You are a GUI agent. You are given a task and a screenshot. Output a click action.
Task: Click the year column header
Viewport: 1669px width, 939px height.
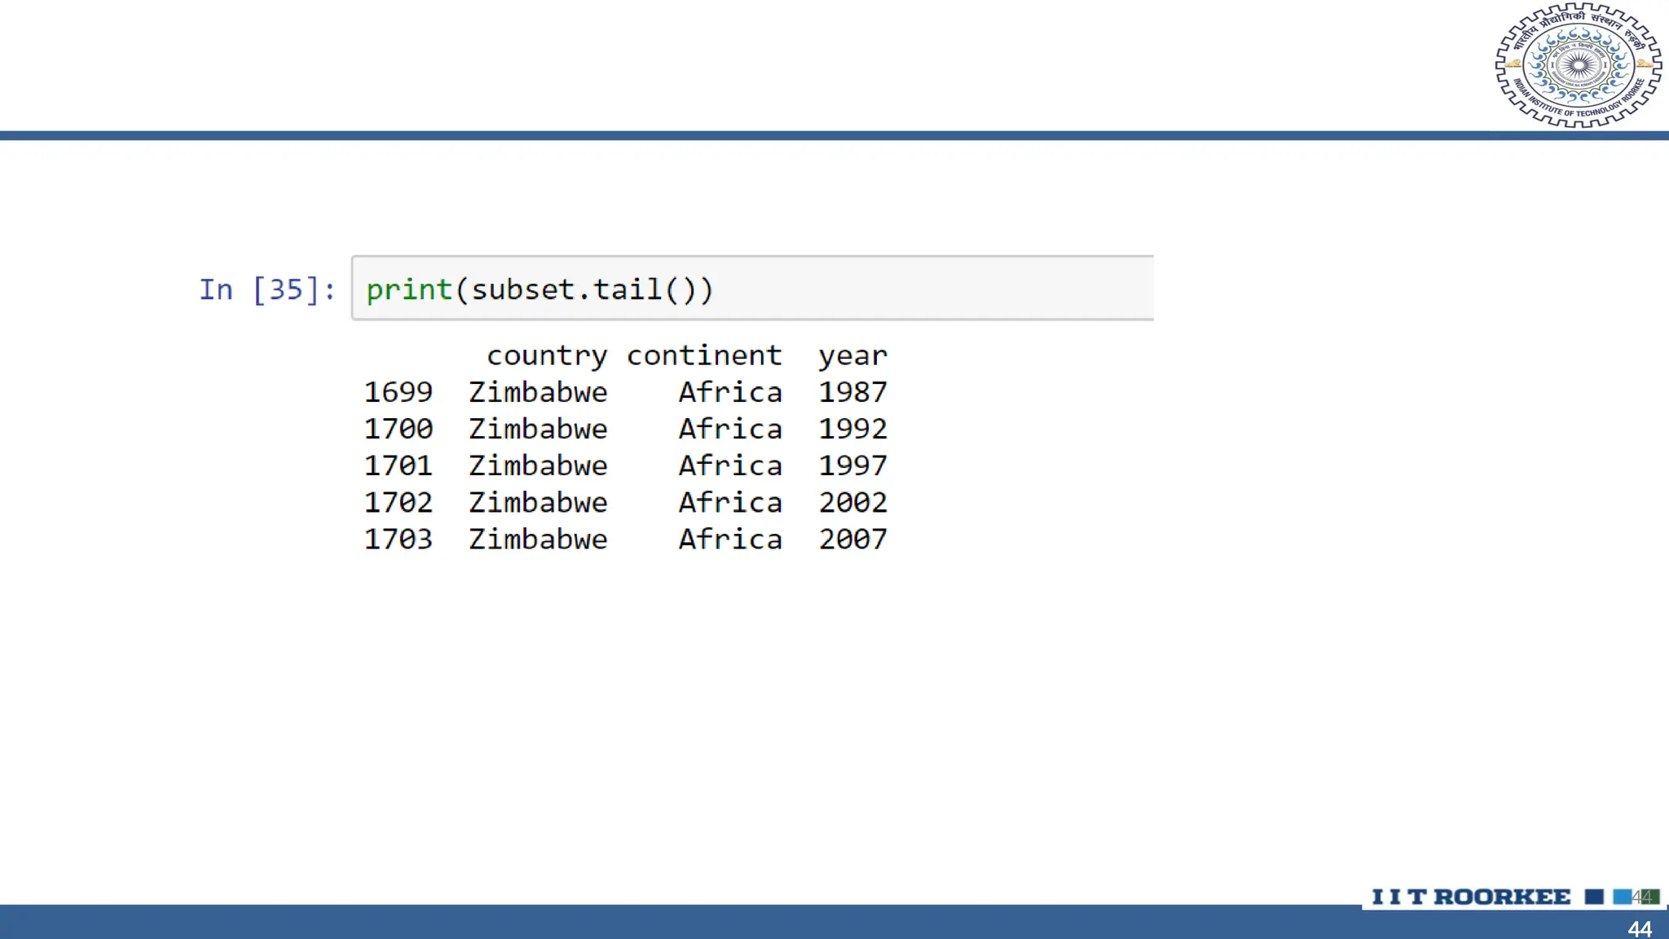852,356
